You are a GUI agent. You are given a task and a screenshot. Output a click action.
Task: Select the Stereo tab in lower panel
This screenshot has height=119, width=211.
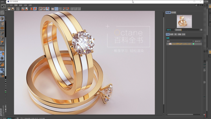[x=184, y=34]
